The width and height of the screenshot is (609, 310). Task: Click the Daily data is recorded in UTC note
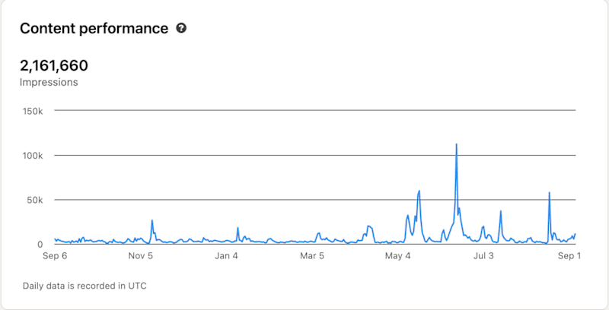click(84, 286)
